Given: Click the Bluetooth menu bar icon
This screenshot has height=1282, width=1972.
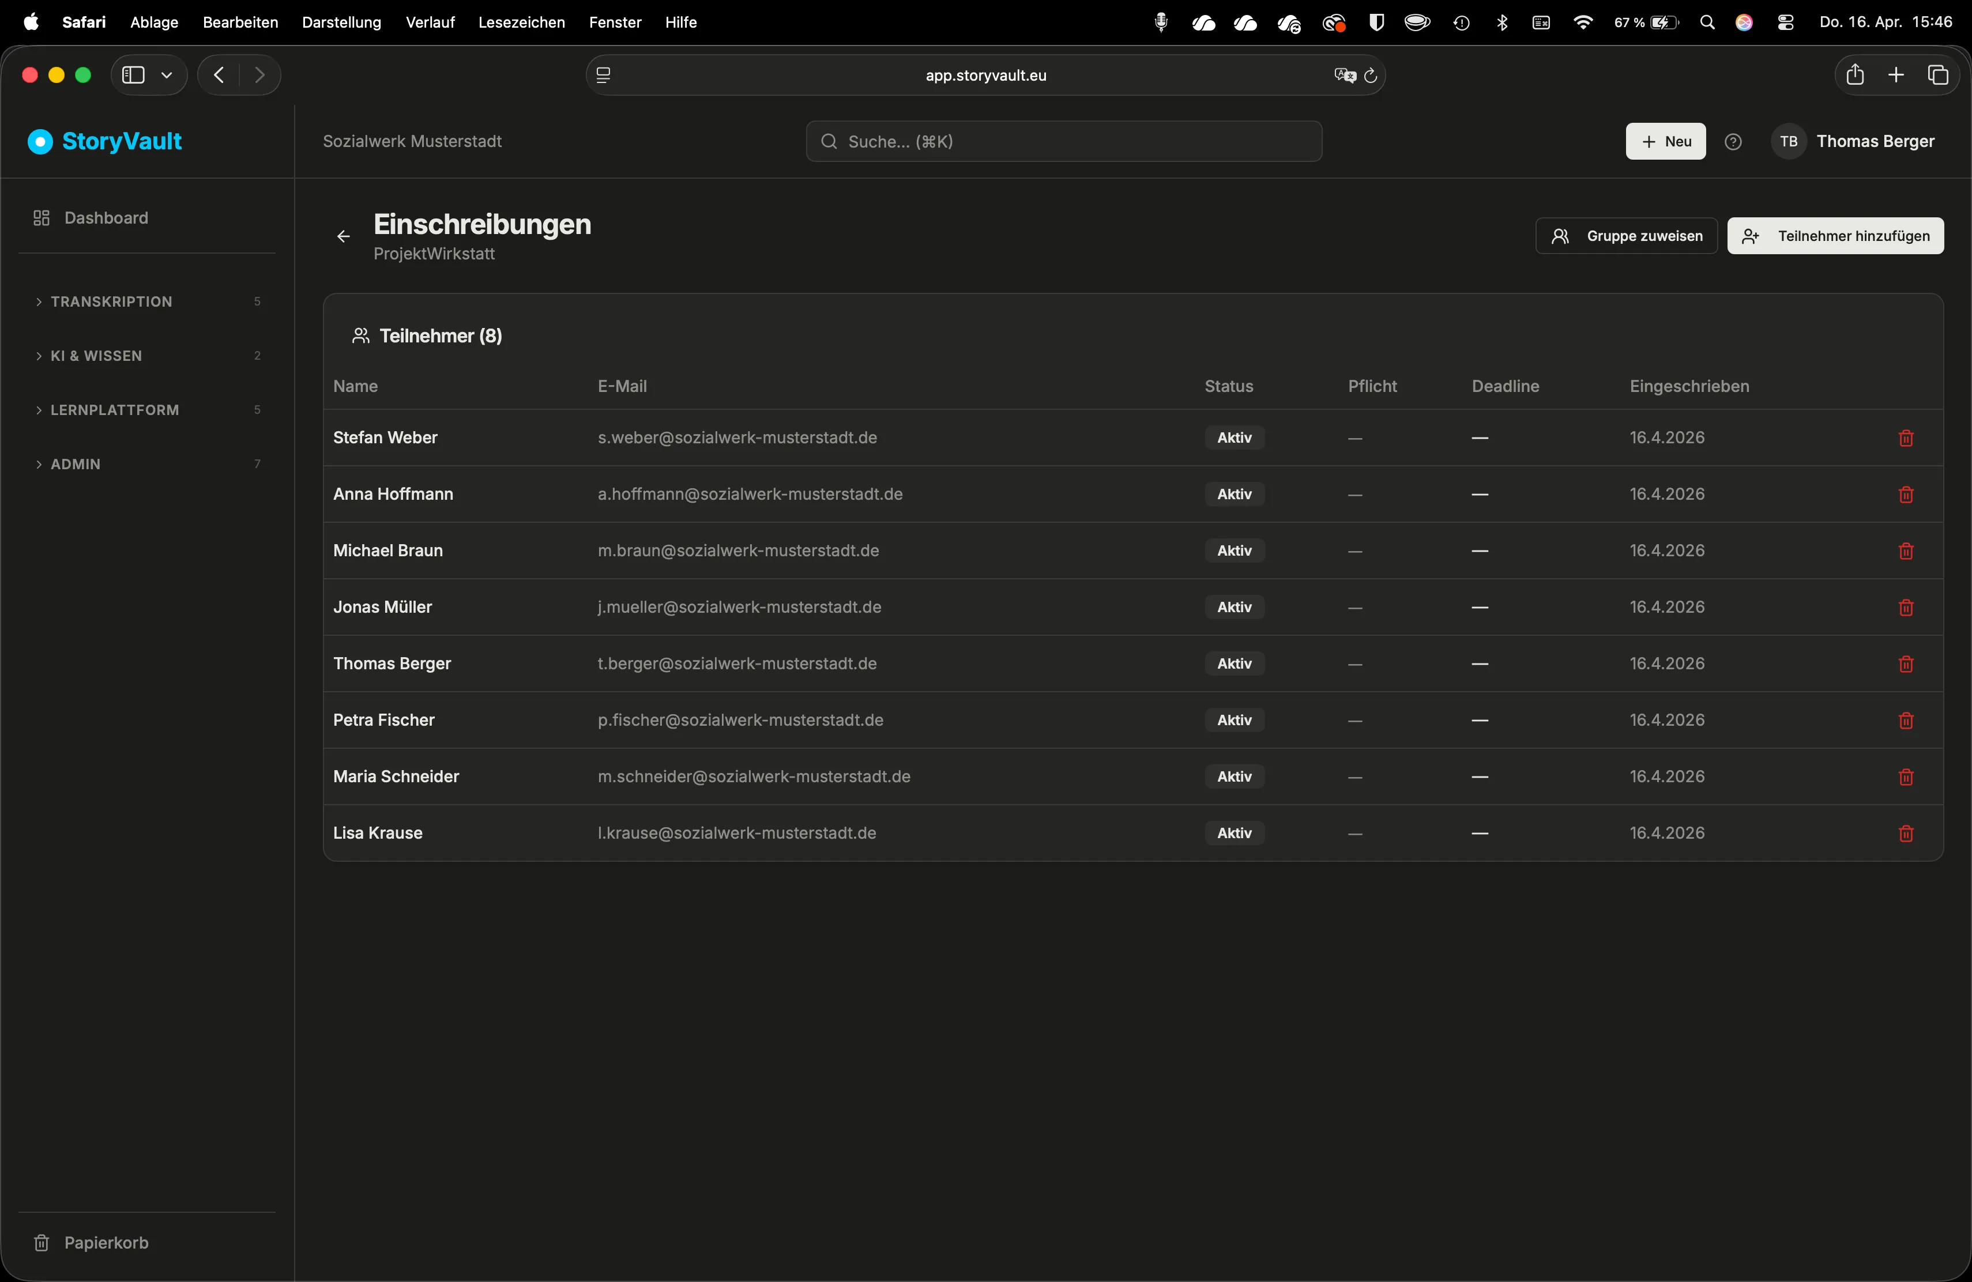Looking at the screenshot, I should 1502,22.
